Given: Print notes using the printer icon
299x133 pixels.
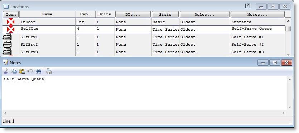Looking at the screenshot, I should 49,71.
